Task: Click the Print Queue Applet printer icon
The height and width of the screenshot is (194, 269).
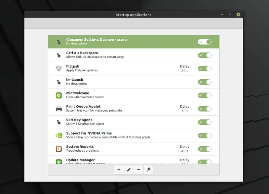Action: [x=59, y=109]
